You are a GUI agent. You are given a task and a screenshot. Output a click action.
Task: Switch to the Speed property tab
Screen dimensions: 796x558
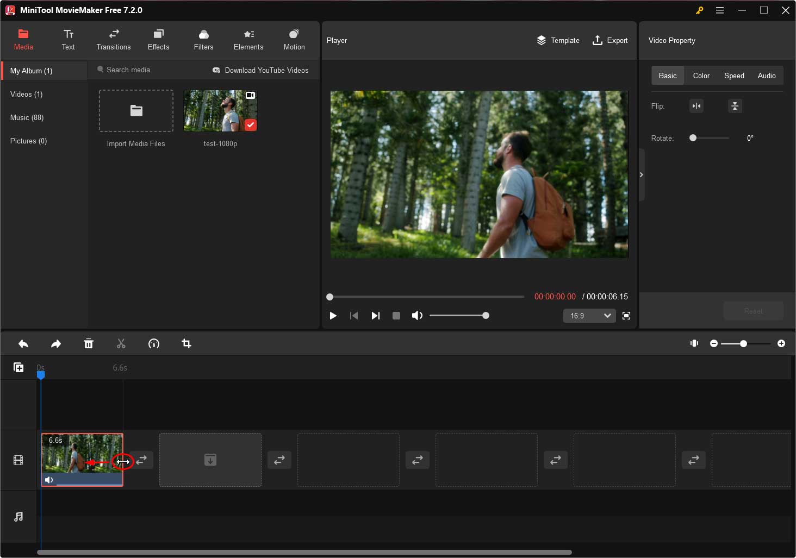pos(734,76)
